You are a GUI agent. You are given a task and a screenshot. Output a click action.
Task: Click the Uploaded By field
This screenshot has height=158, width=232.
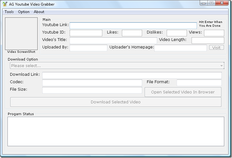click(x=89, y=48)
